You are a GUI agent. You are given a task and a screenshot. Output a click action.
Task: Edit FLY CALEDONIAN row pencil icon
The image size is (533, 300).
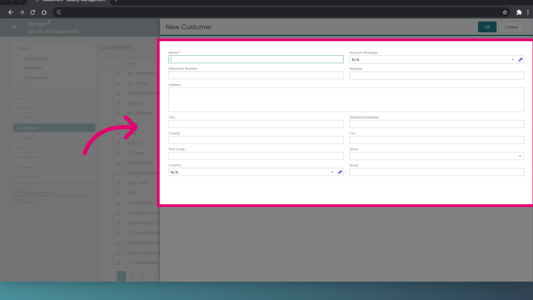pyautogui.click(x=118, y=263)
